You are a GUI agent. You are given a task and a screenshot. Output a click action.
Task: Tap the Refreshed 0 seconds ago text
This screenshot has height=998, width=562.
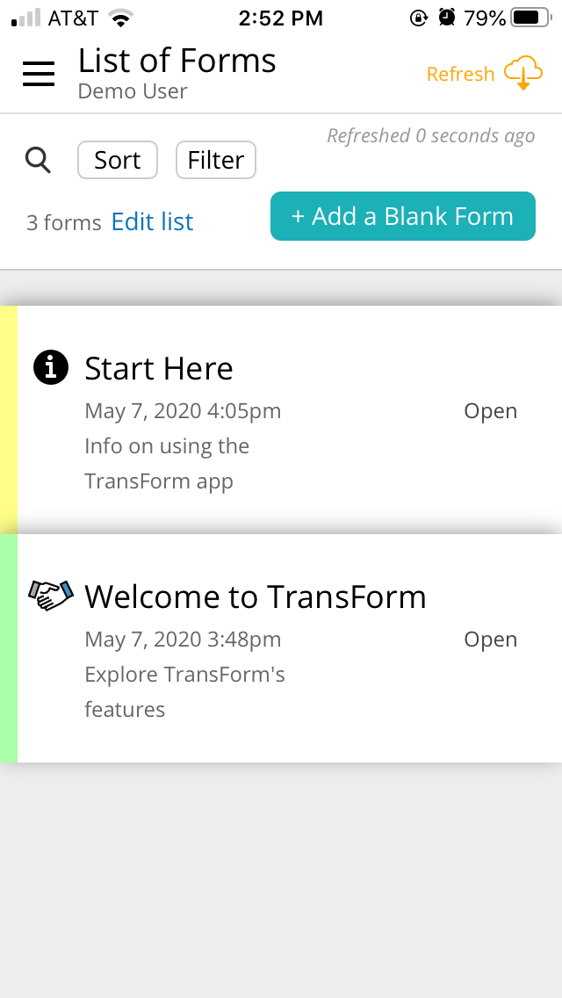point(431,135)
